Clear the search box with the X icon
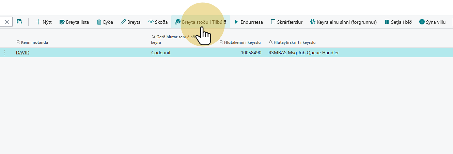 click(7, 22)
